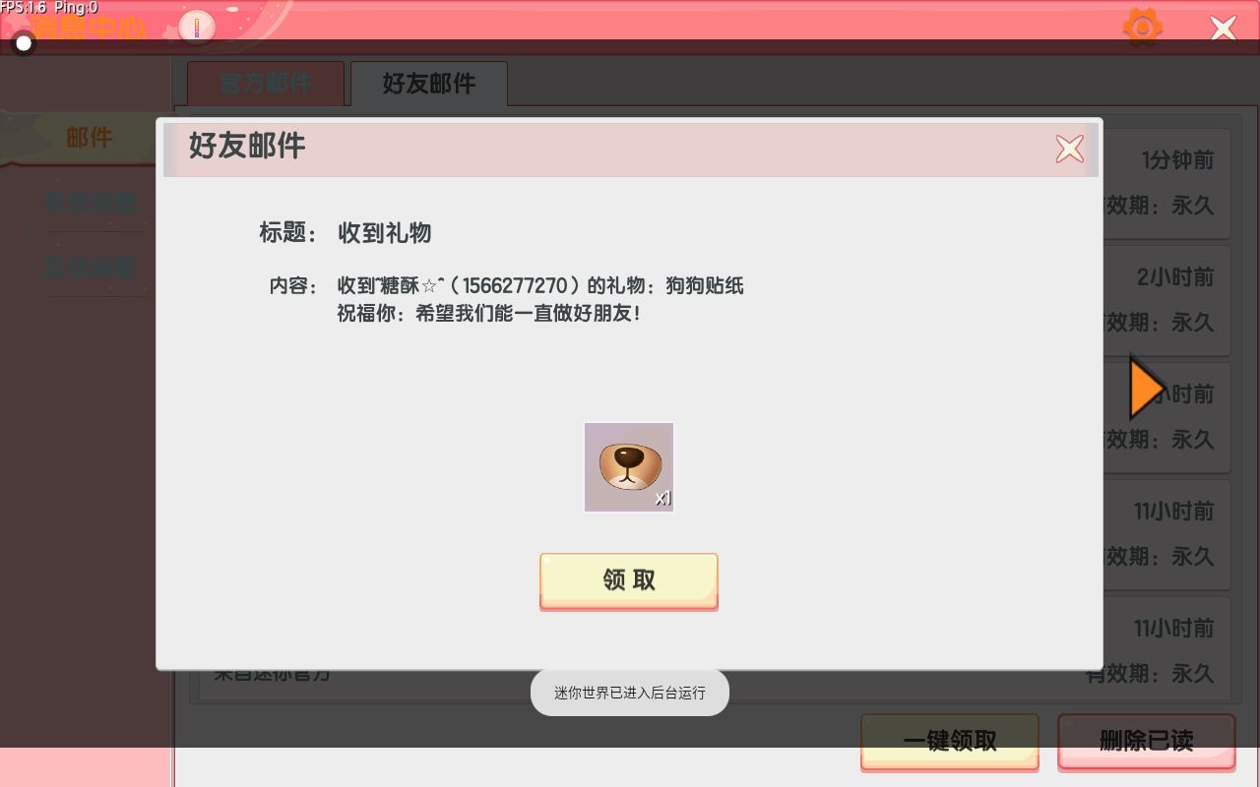Switch to the 好友邮件 tab
This screenshot has height=787, width=1260.
pyautogui.click(x=429, y=83)
